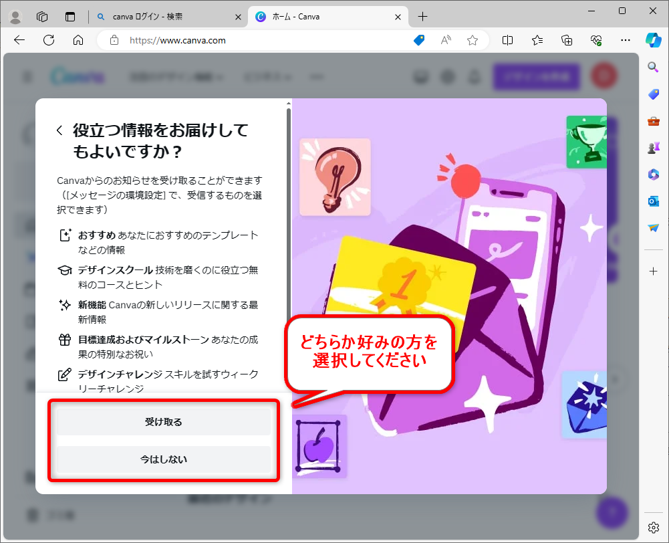Image resolution: width=669 pixels, height=543 pixels.
Task: Close the ホーム - Canva tab
Action: pyautogui.click(x=398, y=17)
